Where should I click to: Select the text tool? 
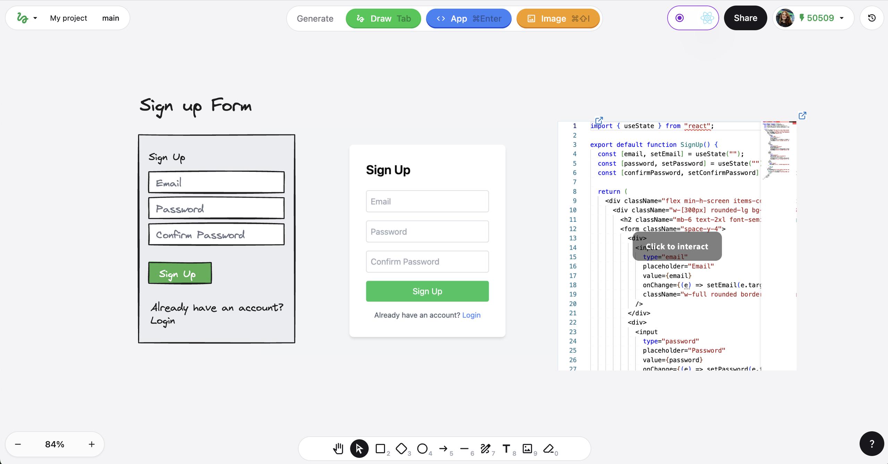[506, 448]
